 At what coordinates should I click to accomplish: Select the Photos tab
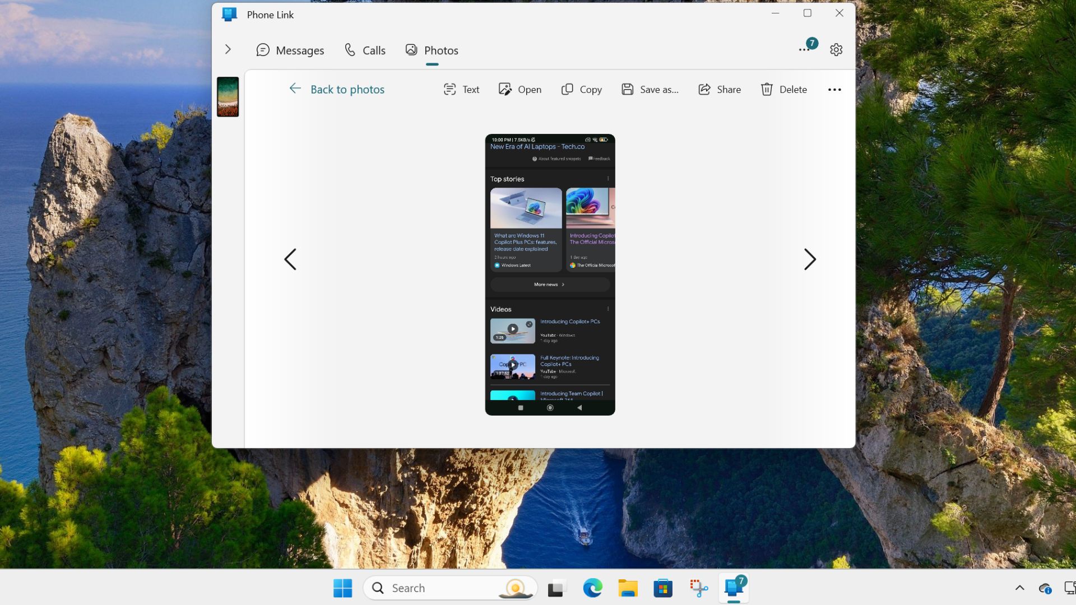click(x=432, y=50)
